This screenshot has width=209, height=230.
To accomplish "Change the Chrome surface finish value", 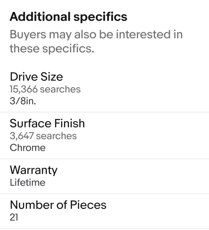I will coord(28,148).
